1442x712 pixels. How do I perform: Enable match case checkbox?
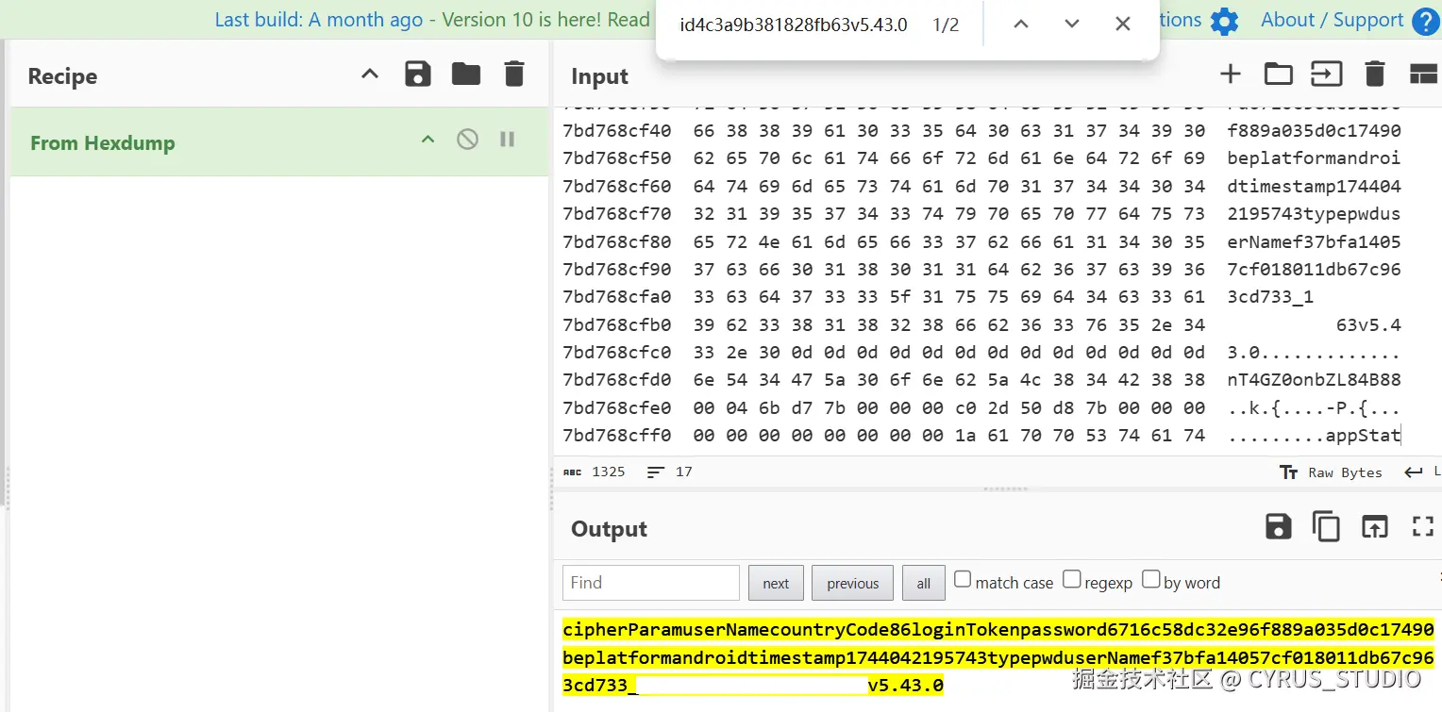(x=963, y=579)
